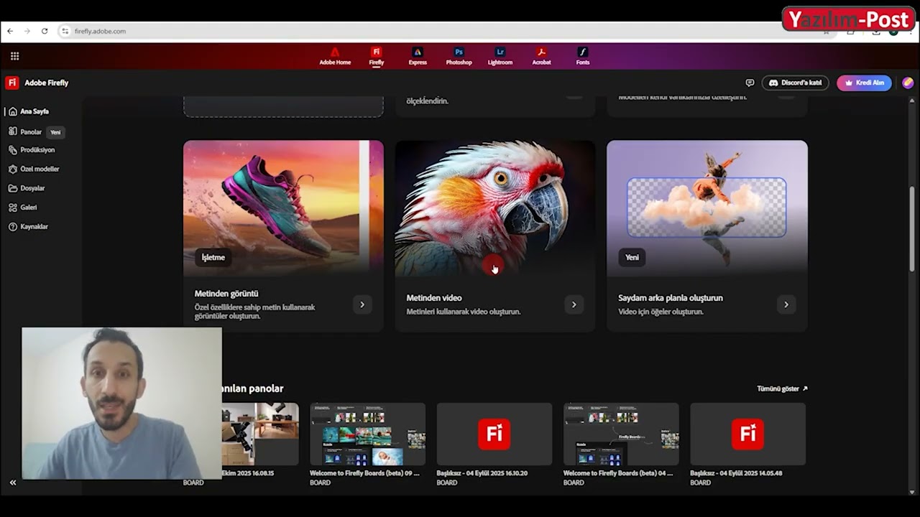This screenshot has height=517, width=920.
Task: Click the Metinden video title
Action: pyautogui.click(x=434, y=298)
